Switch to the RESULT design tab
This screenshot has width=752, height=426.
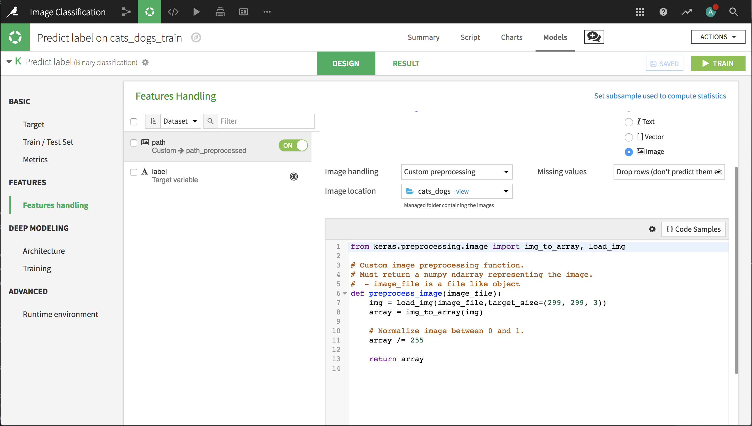[x=406, y=63]
